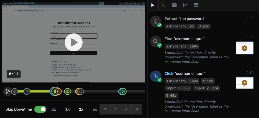The width and height of the screenshot is (259, 118).
Task: Select the Click "username input" step title
Action: pyautogui.click(x=185, y=73)
